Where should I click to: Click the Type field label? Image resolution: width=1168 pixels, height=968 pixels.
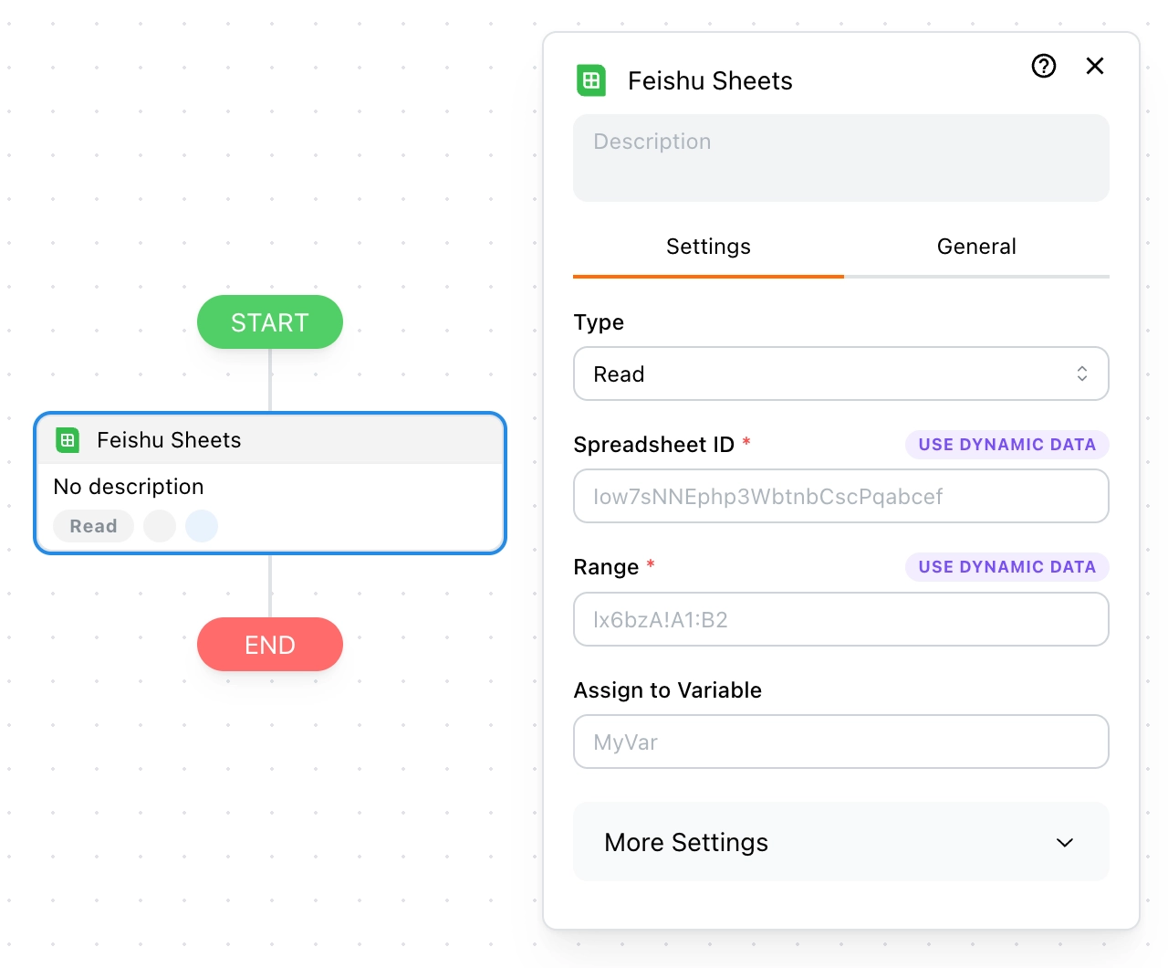pos(599,322)
